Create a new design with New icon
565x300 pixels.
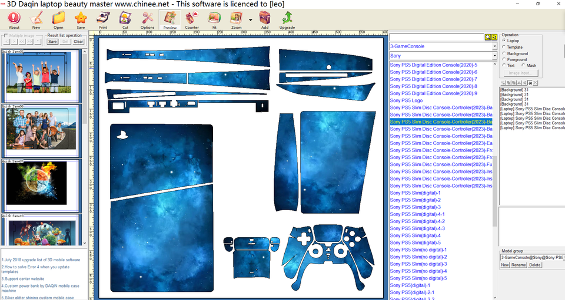tap(36, 20)
